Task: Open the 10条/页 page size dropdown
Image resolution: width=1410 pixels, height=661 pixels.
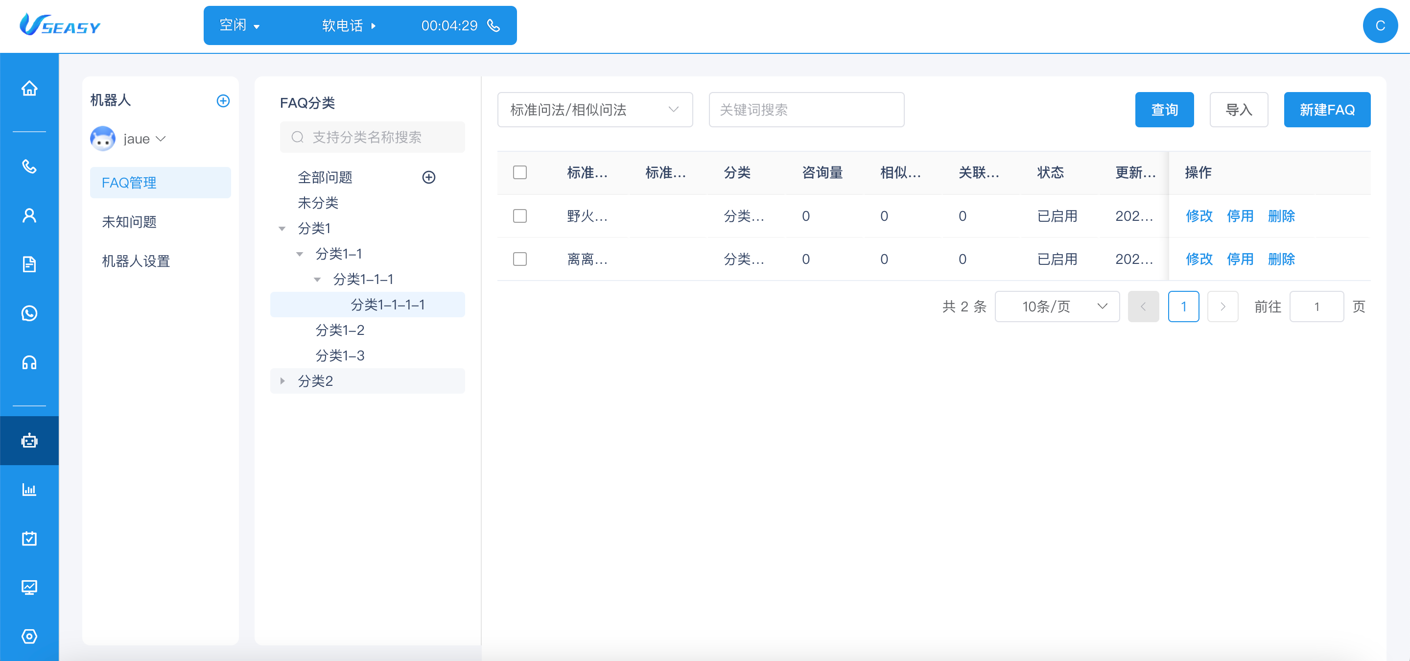Action: [1057, 307]
